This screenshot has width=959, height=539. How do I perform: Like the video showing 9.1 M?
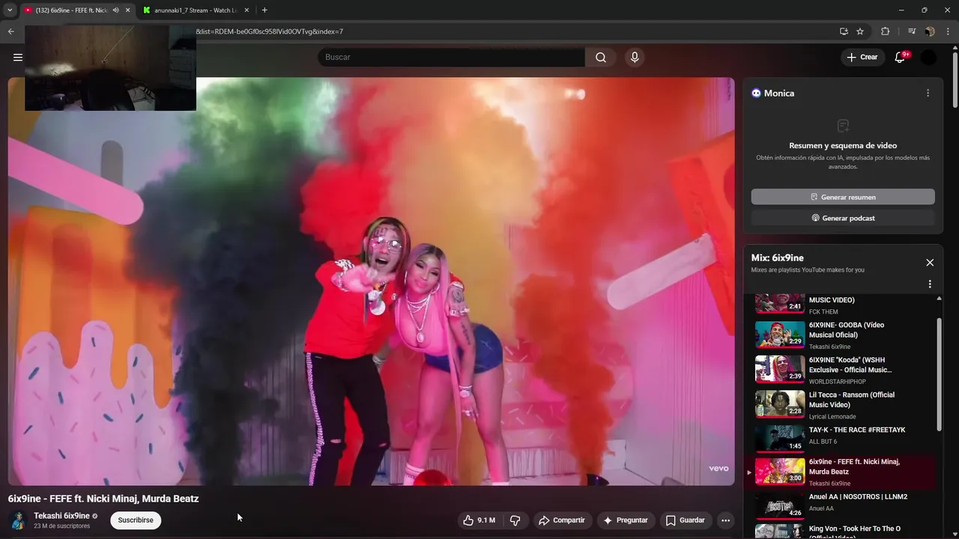pos(479,520)
